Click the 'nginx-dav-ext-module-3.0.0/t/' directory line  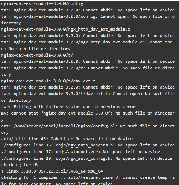pos(37,55)
